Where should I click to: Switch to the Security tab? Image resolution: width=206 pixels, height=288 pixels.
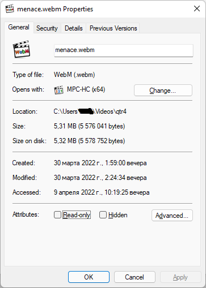[47, 28]
